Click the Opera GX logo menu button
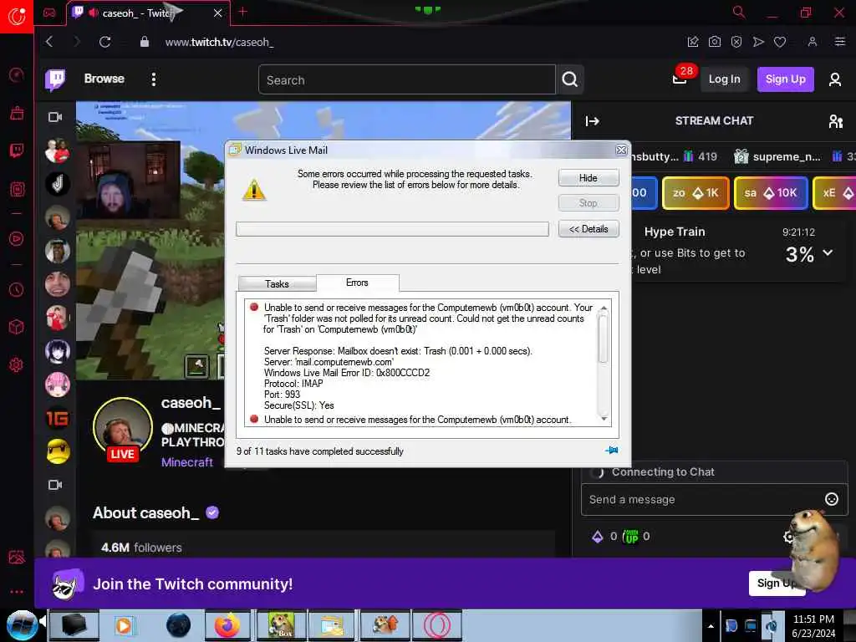 click(x=17, y=17)
